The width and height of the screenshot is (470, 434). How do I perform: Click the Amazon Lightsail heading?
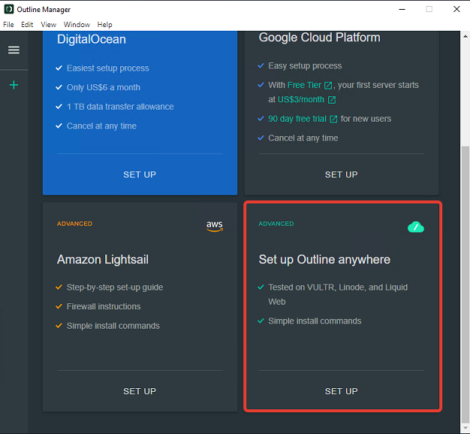click(x=103, y=259)
